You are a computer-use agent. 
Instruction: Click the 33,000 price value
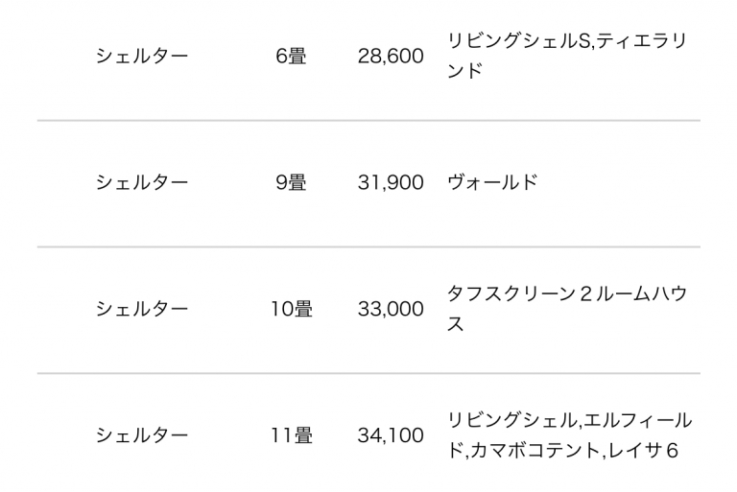(x=390, y=310)
